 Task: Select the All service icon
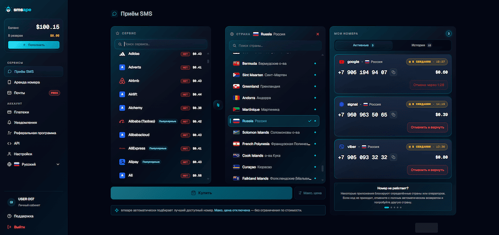(x=122, y=175)
